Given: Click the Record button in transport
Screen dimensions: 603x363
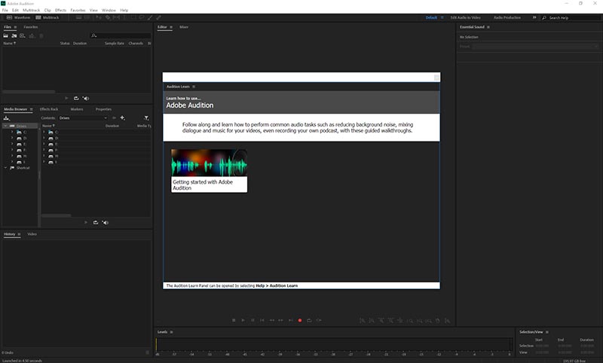Looking at the screenshot, I should click(300, 320).
